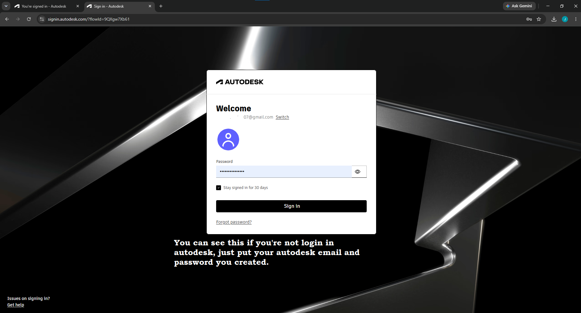View site information icon in address bar
Viewport: 581px width, 313px height.
pyautogui.click(x=42, y=19)
